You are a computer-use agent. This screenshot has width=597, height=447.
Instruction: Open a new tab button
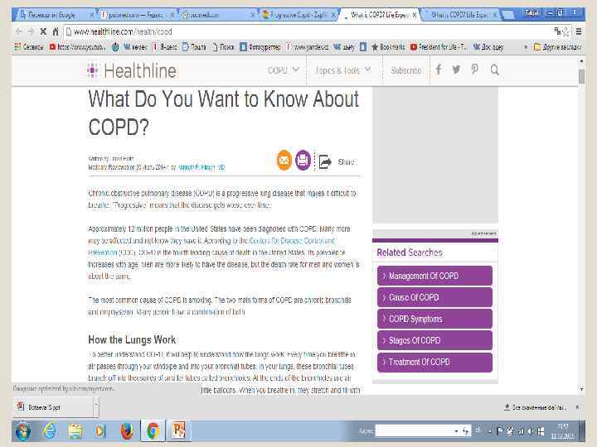click(508, 15)
